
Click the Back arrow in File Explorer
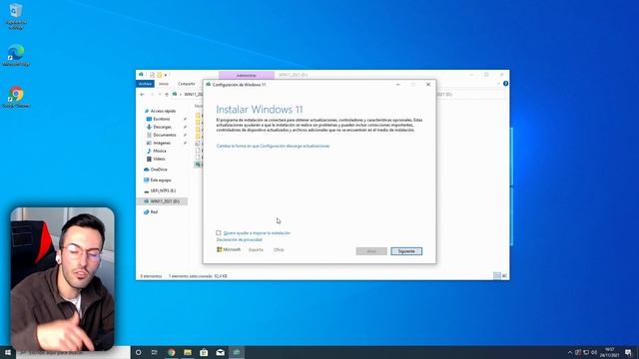142,94
